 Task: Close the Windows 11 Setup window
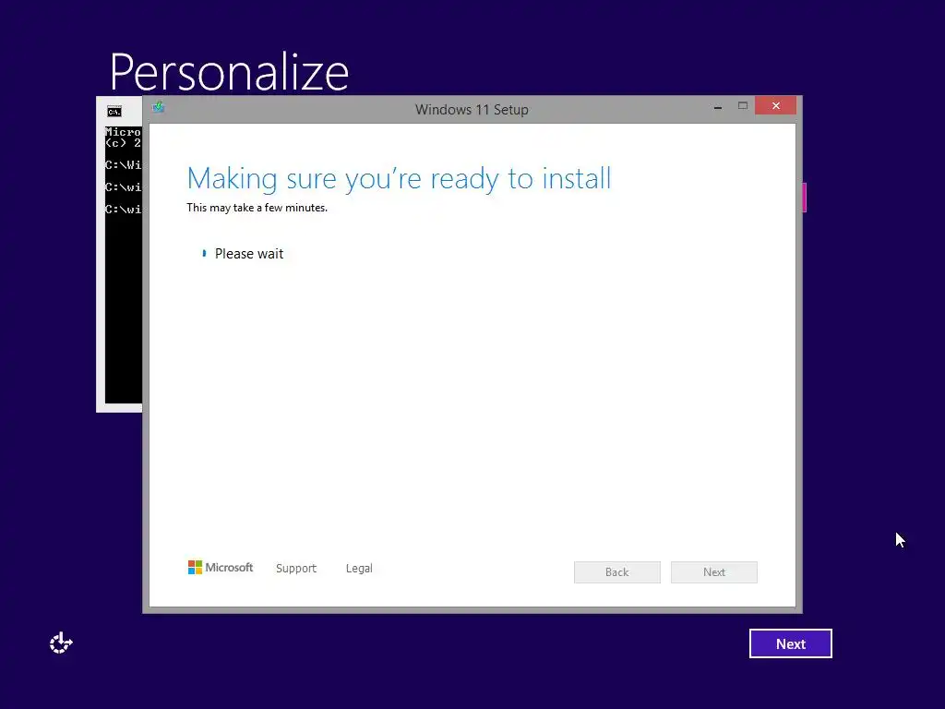pyautogui.click(x=775, y=105)
